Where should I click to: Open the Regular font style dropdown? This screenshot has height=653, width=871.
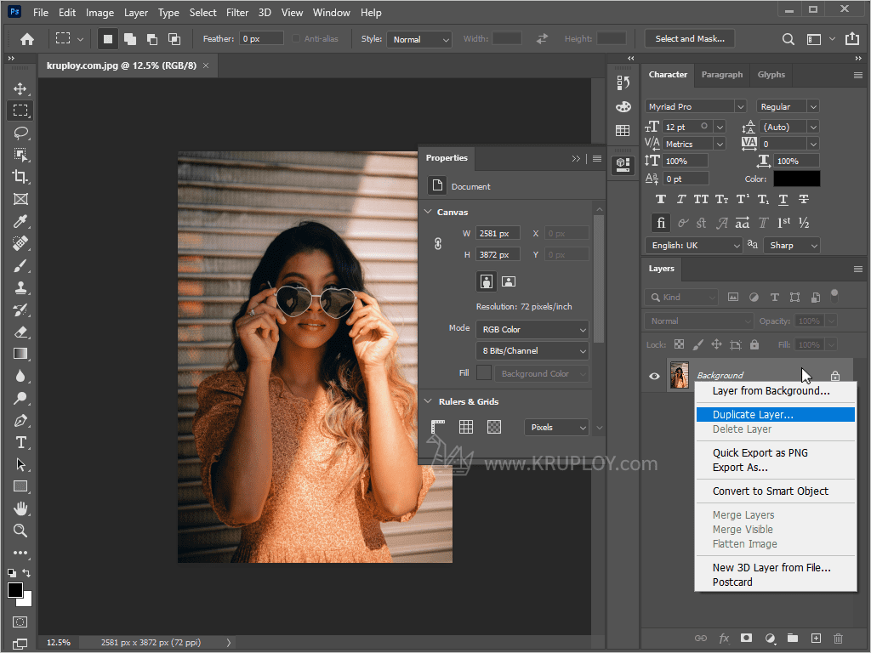[788, 106]
